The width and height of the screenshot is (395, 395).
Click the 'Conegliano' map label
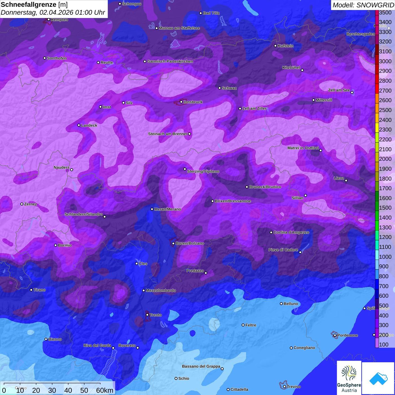(x=304, y=348)
